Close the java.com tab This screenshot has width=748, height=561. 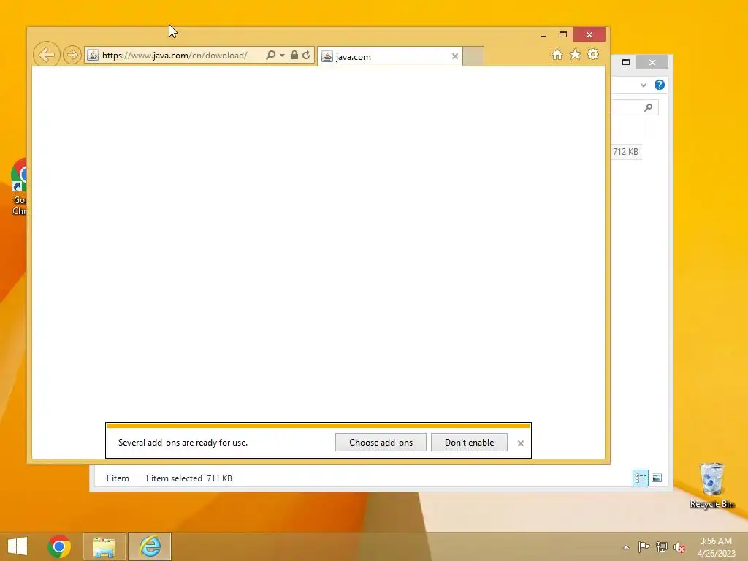point(455,56)
